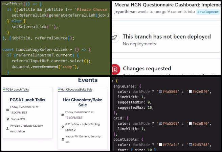
Task: Click the Events heading
Action: point(88,80)
